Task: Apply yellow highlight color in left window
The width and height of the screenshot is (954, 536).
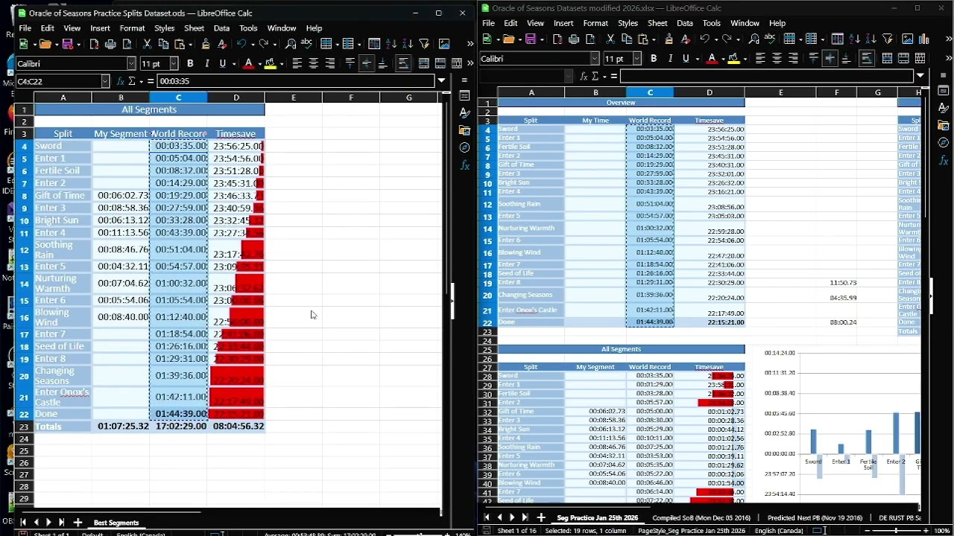Action: click(x=269, y=64)
